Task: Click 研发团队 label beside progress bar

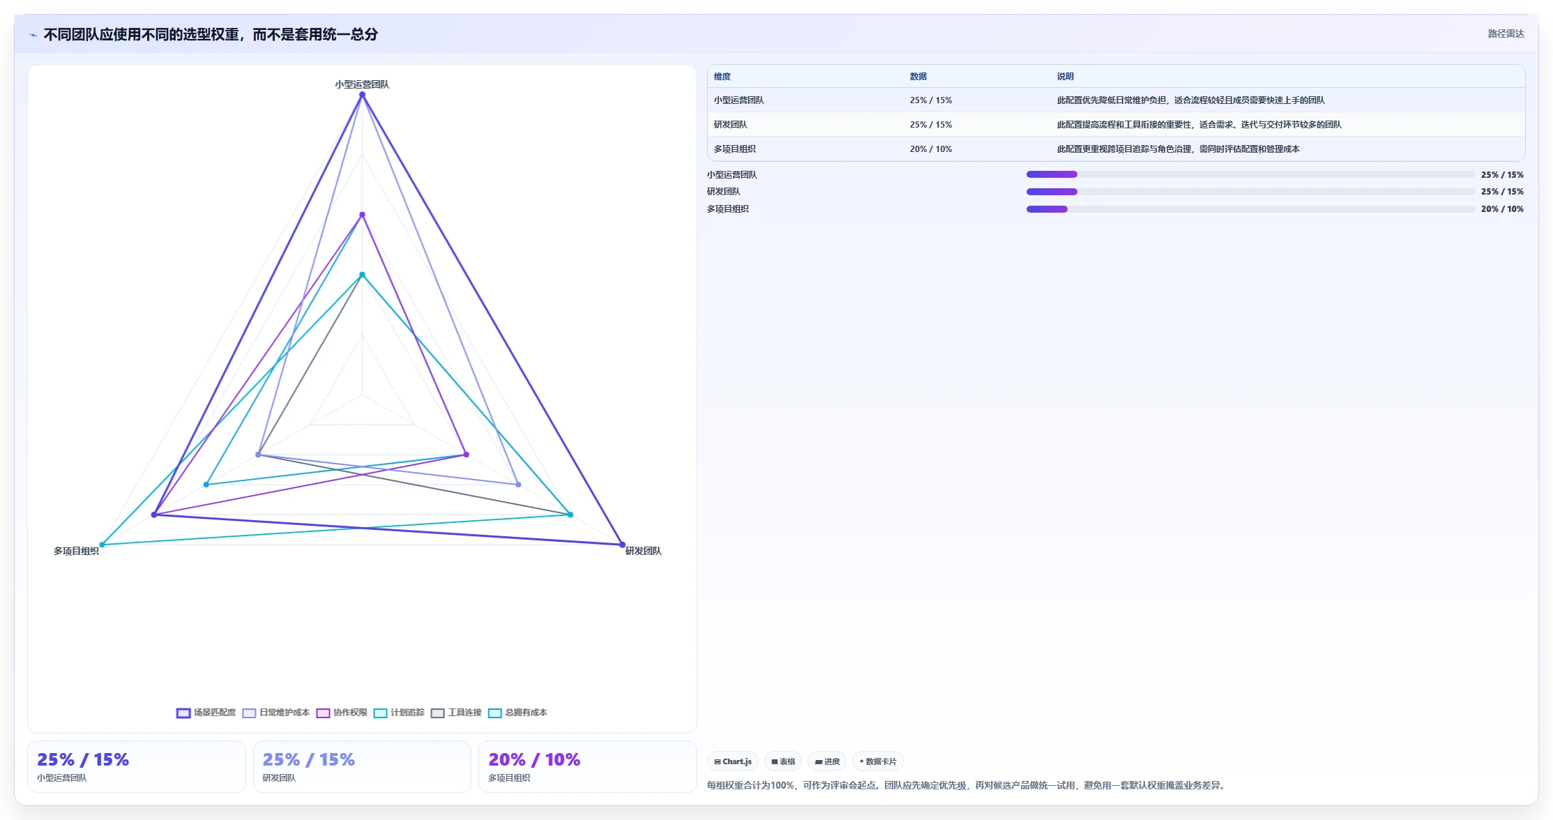Action: click(724, 192)
